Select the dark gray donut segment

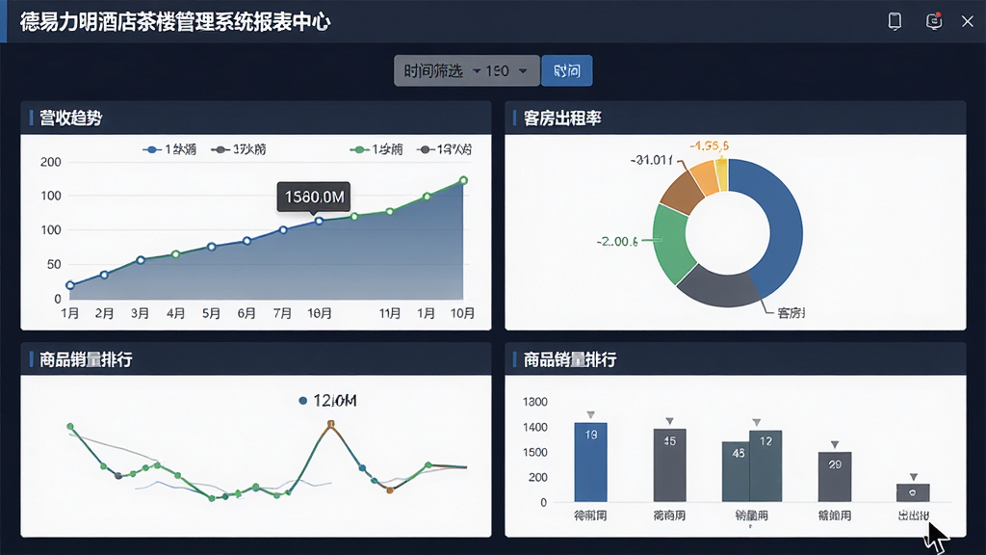(718, 287)
